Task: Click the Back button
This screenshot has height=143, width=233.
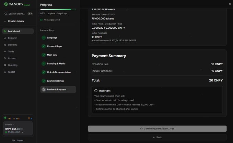Action: point(157,137)
